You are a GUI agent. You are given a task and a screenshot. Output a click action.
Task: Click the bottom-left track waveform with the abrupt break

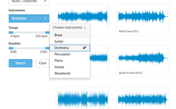click(x=83, y=99)
